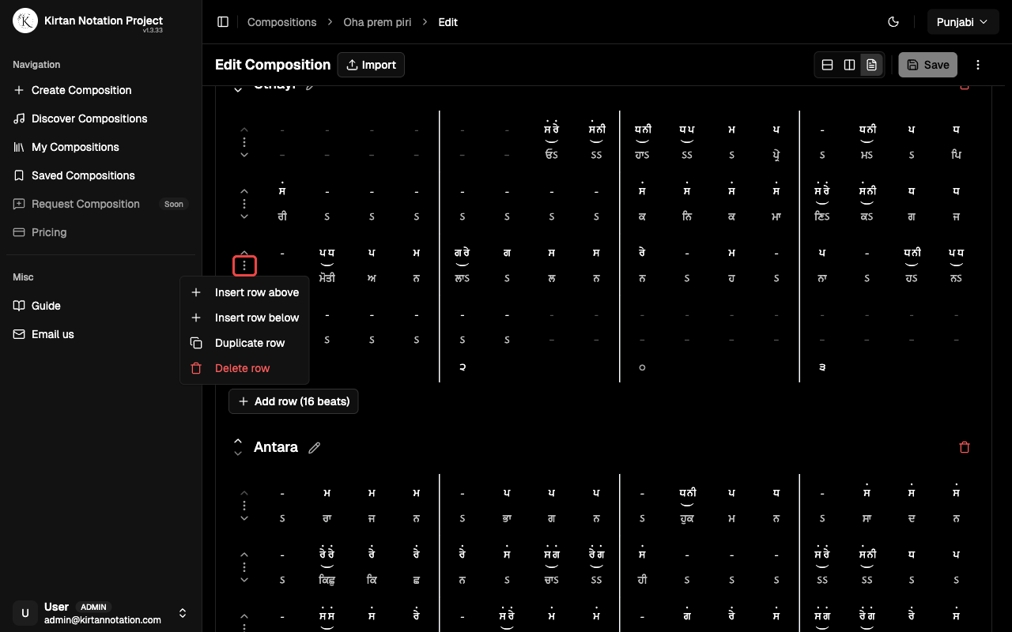The width and height of the screenshot is (1012, 632).
Task: Toggle the sidebar panel visibility
Action: (223, 21)
